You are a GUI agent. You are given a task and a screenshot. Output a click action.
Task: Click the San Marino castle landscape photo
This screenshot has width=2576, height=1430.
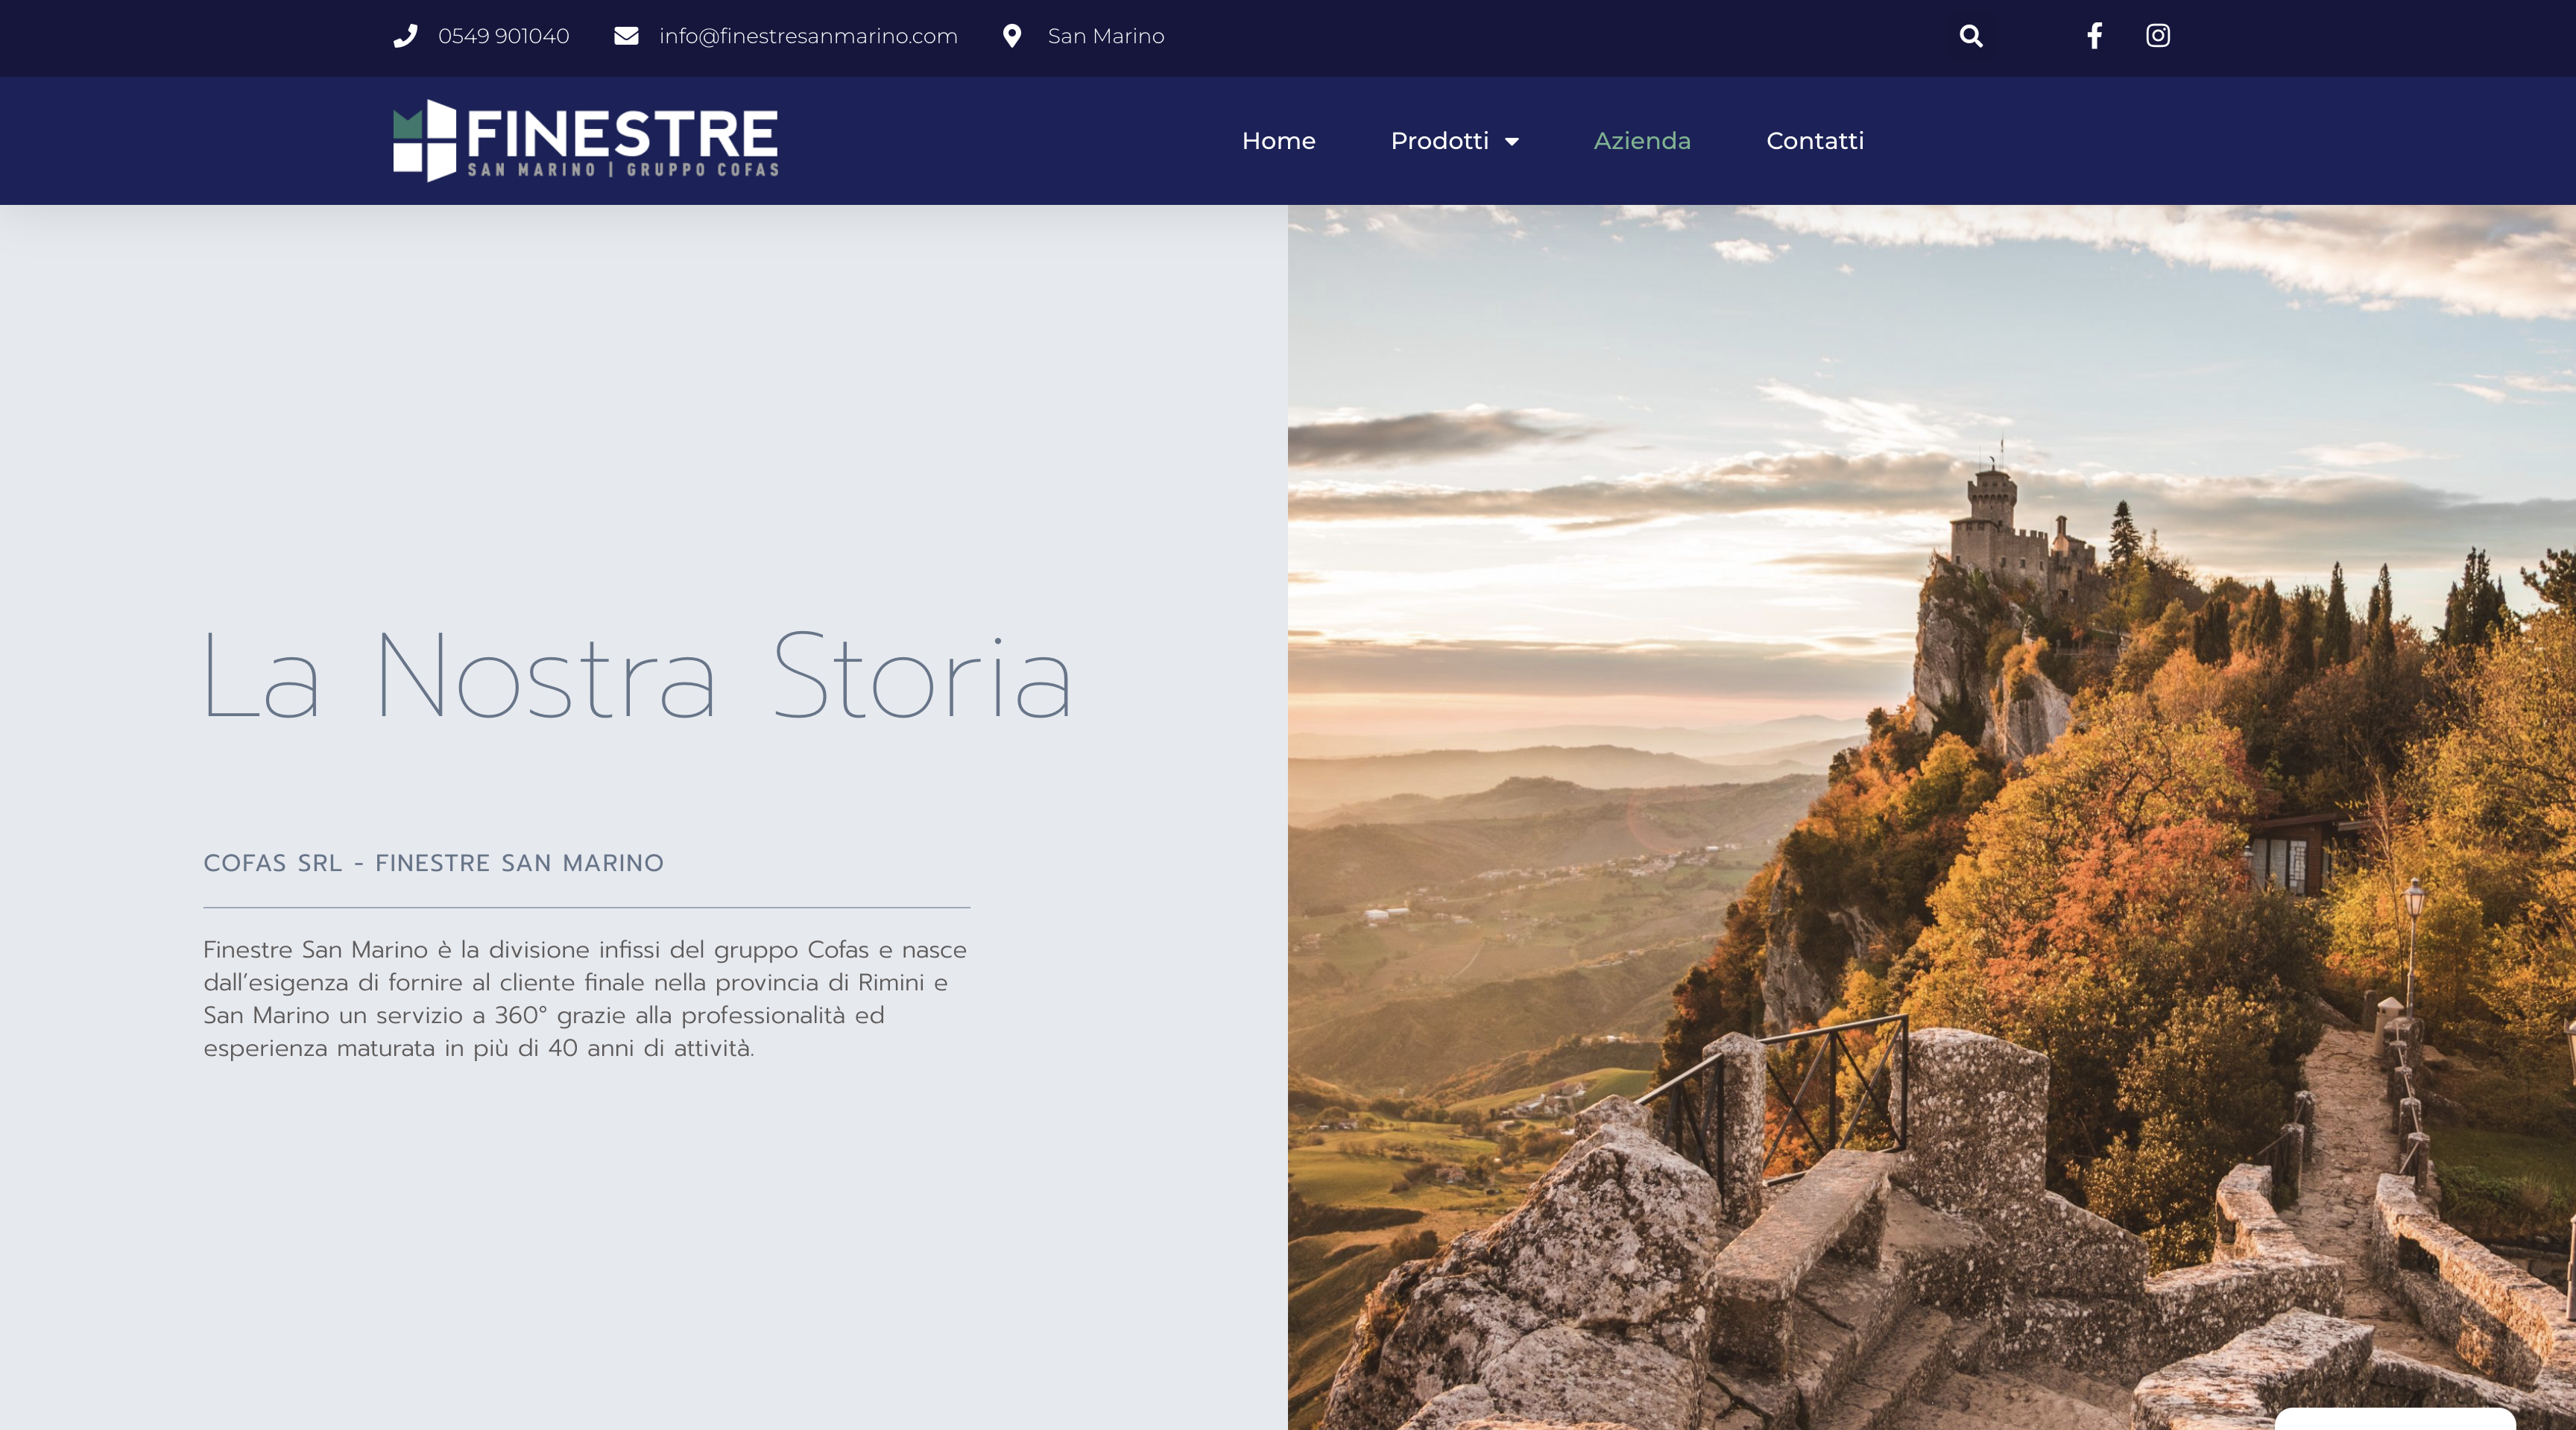point(1931,817)
